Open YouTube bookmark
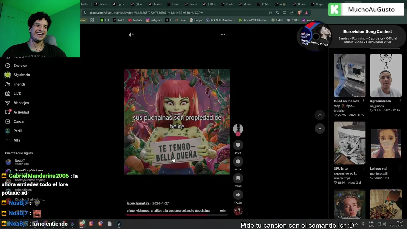 point(135,20)
